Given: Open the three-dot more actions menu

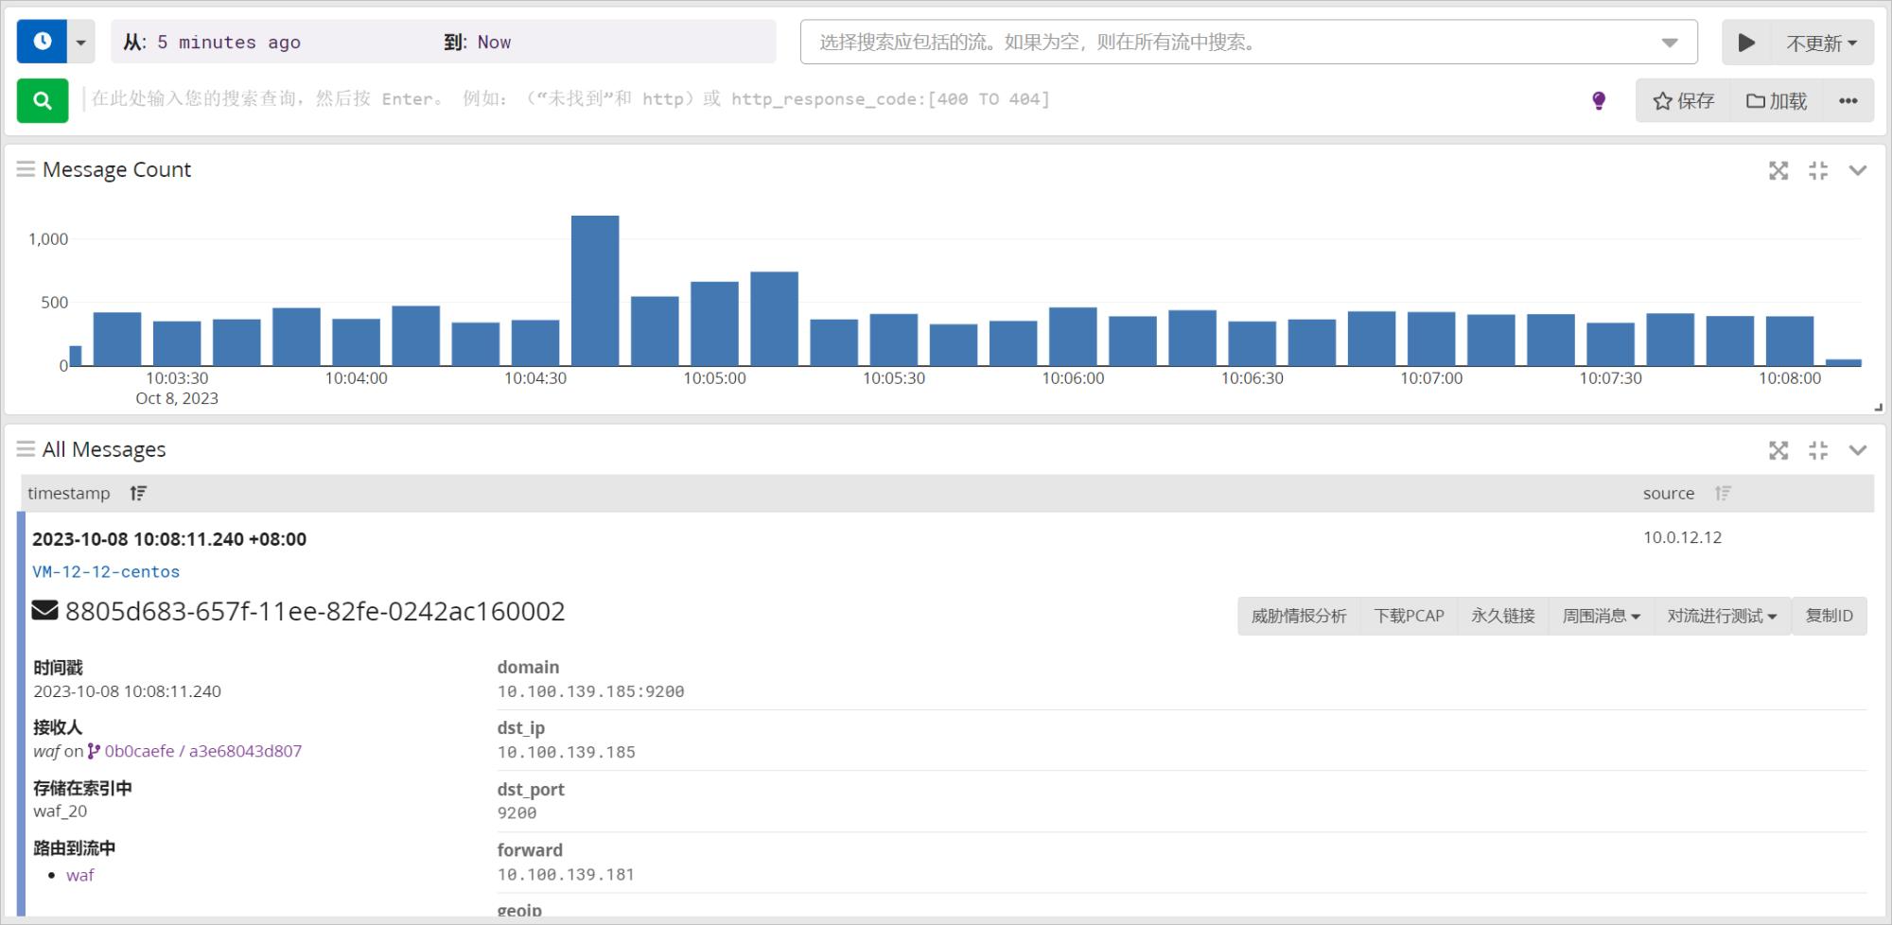Looking at the screenshot, I should point(1848,100).
